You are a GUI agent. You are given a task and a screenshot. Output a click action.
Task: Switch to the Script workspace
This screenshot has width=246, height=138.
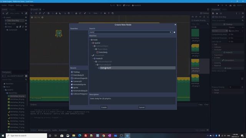pyautogui.click(x=126, y=5)
